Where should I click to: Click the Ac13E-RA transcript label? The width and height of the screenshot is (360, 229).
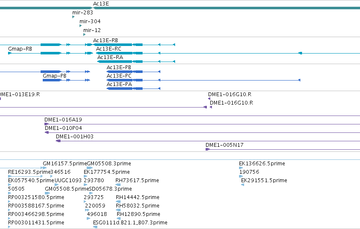(110, 57)
